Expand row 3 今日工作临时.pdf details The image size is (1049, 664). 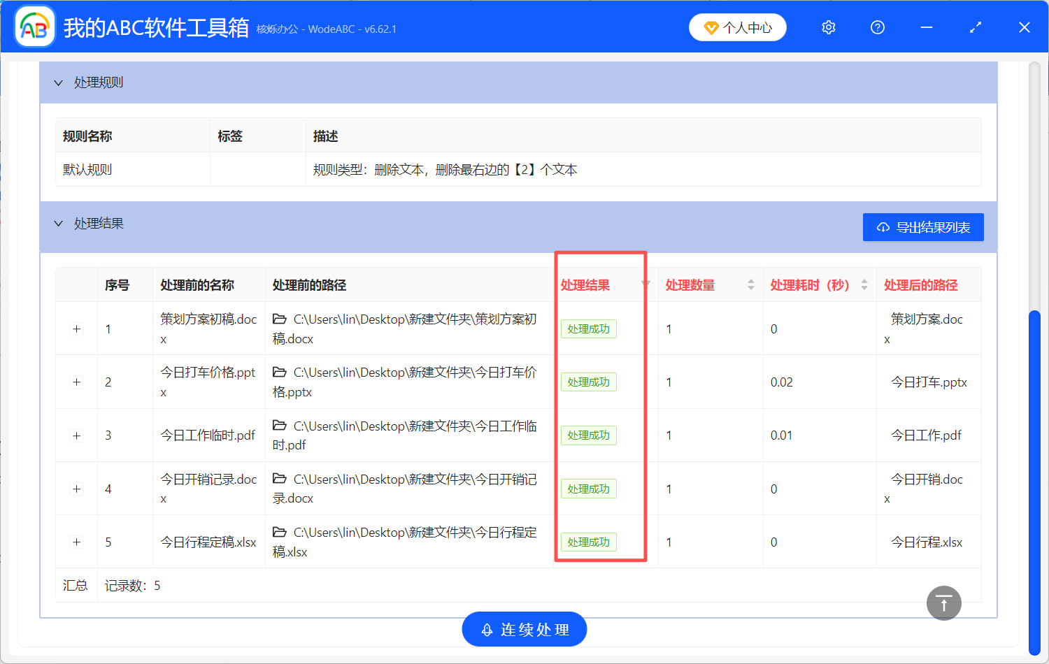click(76, 435)
